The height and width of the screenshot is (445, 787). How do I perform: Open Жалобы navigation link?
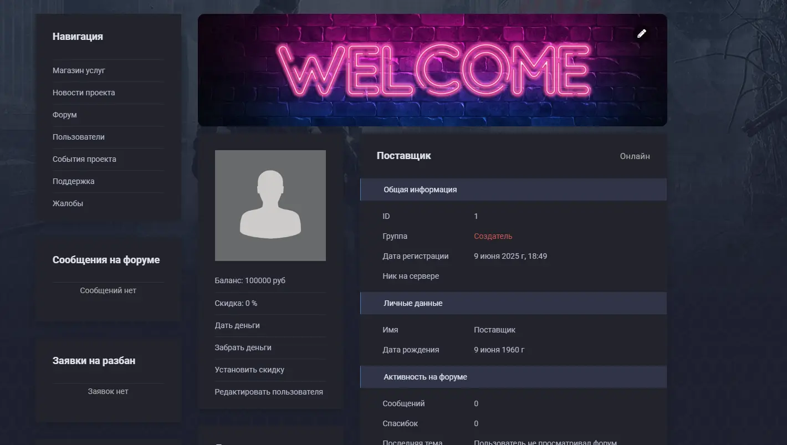68,203
